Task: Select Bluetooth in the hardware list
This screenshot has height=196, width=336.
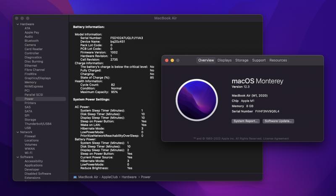Action: (31, 41)
